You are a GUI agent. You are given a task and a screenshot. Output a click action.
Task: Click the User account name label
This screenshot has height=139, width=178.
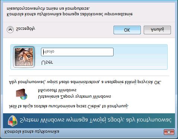click(x=47, y=62)
